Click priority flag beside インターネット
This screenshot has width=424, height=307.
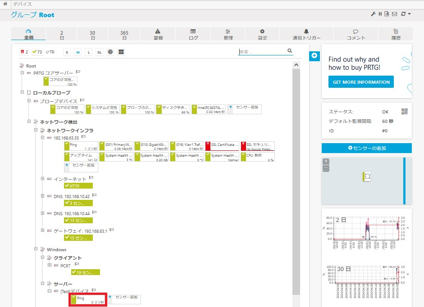(91, 178)
